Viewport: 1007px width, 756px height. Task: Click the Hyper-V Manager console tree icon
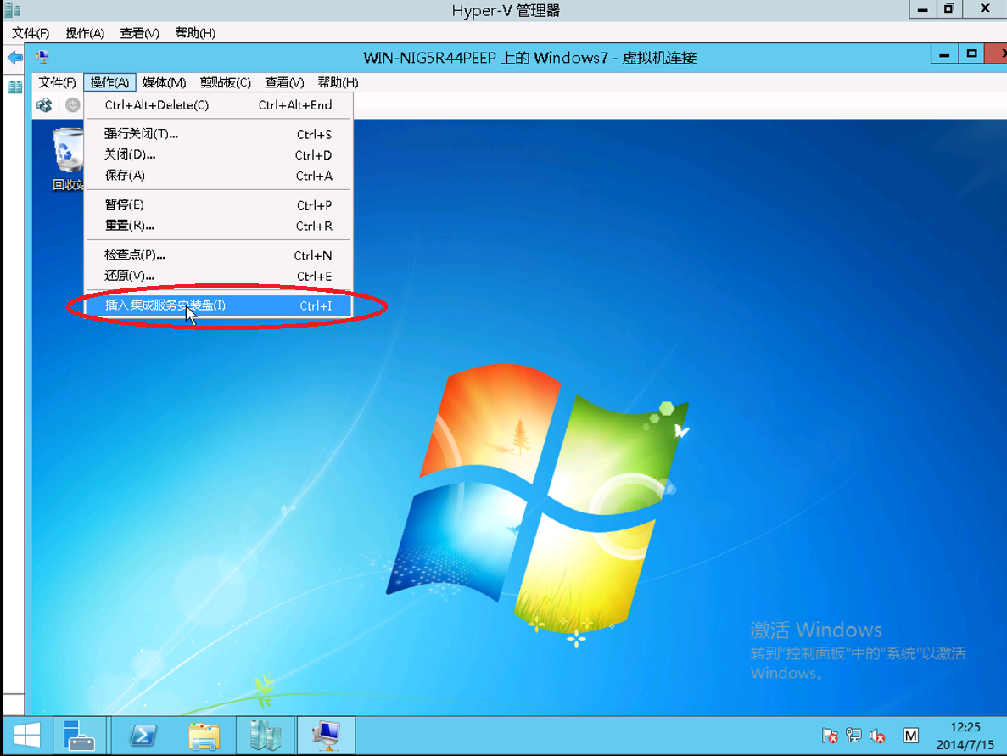pyautogui.click(x=14, y=86)
